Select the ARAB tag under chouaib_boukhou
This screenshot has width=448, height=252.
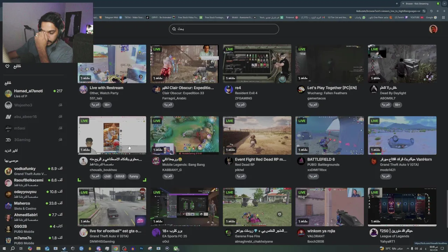[x=120, y=176]
